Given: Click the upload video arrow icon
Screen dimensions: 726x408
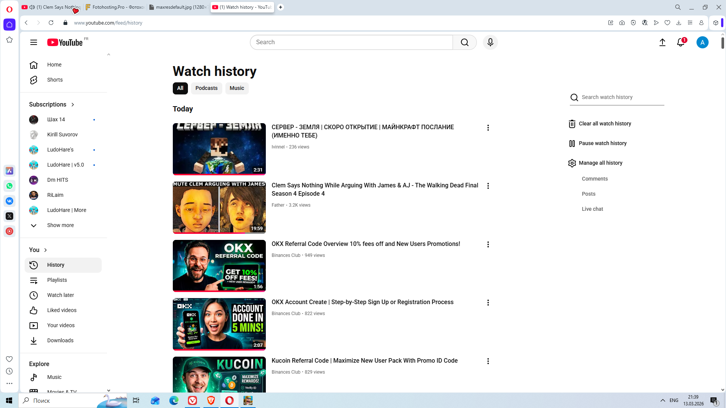Looking at the screenshot, I should click(x=662, y=42).
